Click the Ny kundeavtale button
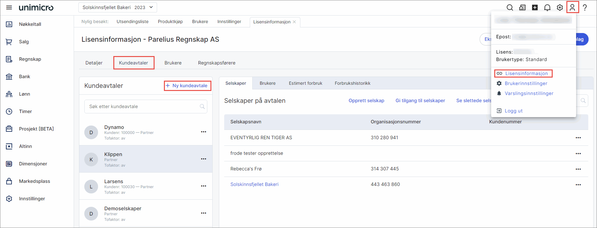 (187, 86)
